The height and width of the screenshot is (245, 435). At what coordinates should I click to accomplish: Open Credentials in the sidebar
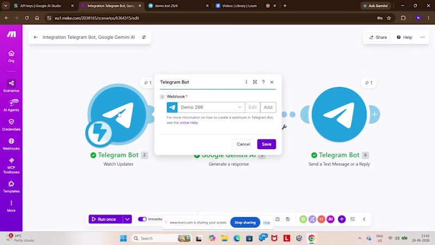point(11,125)
